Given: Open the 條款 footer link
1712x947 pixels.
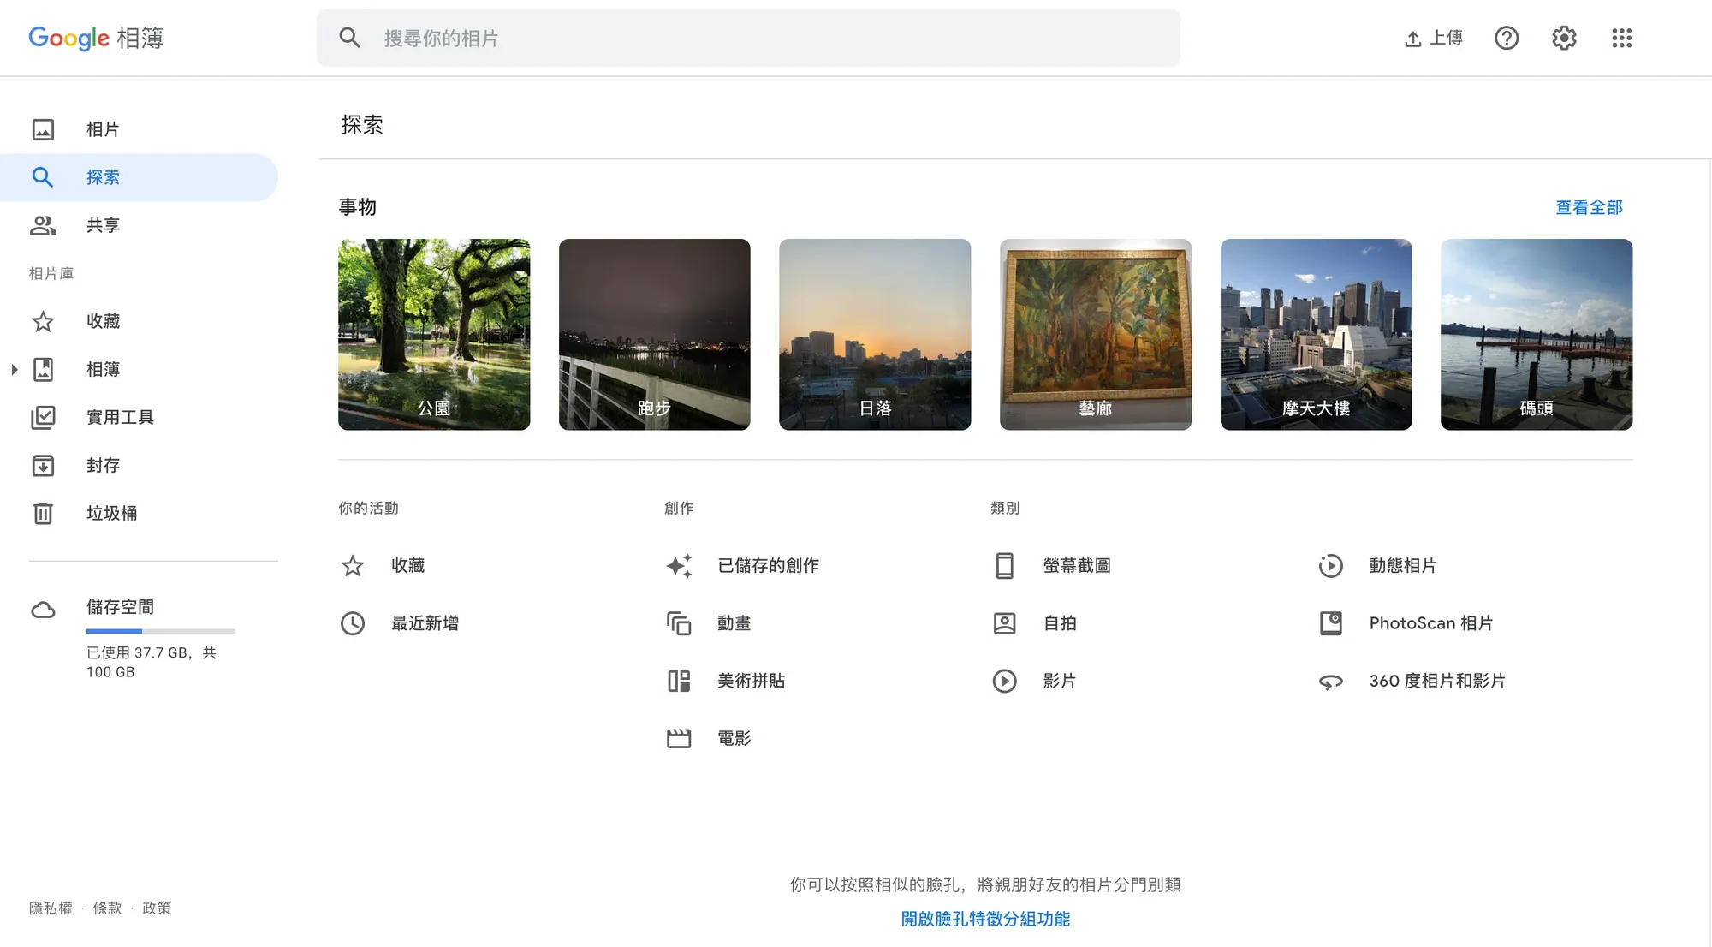Looking at the screenshot, I should pos(107,908).
